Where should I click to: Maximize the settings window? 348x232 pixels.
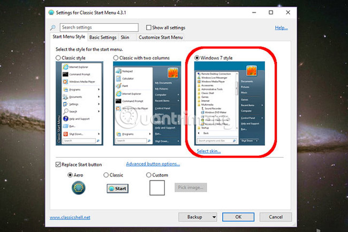coord(271,12)
